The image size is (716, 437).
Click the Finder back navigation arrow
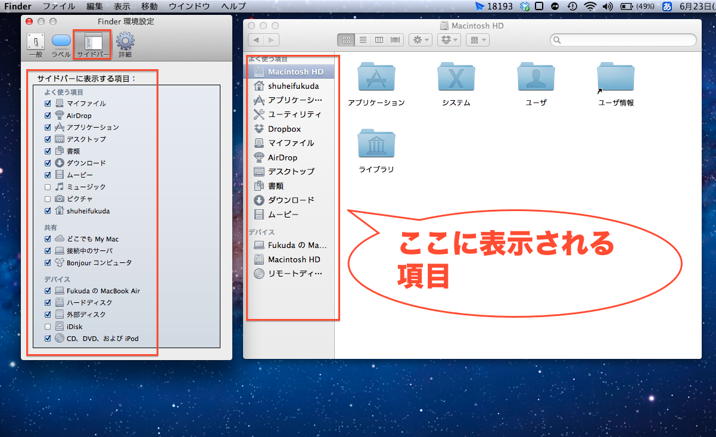(x=256, y=40)
